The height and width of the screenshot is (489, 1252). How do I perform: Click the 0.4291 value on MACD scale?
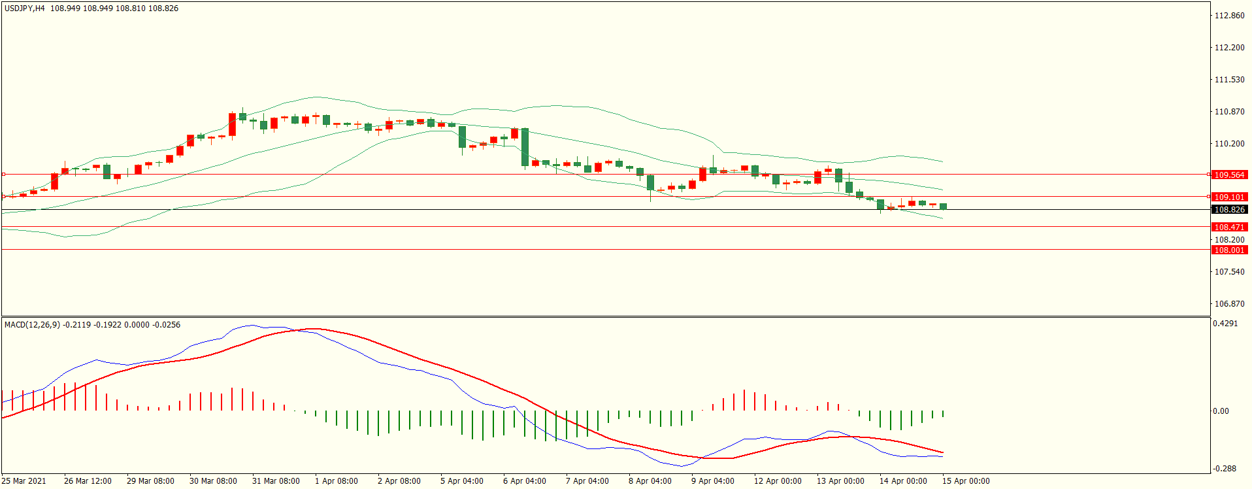(1225, 324)
